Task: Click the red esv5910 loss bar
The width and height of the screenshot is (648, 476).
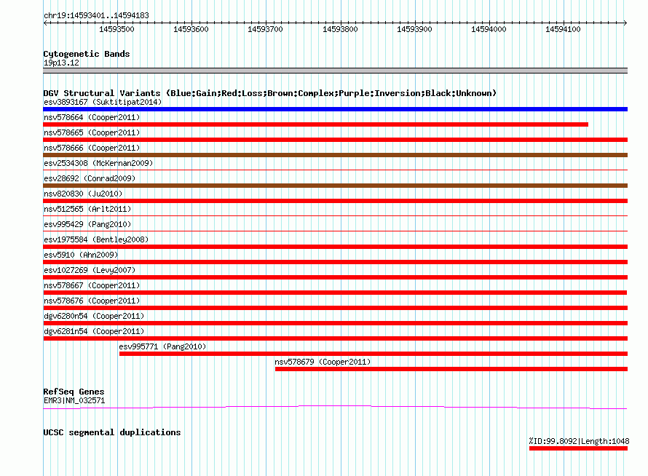Action: pyautogui.click(x=335, y=262)
